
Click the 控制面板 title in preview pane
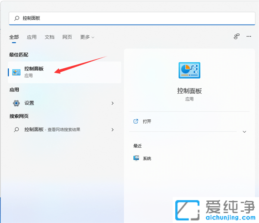[x=190, y=91]
